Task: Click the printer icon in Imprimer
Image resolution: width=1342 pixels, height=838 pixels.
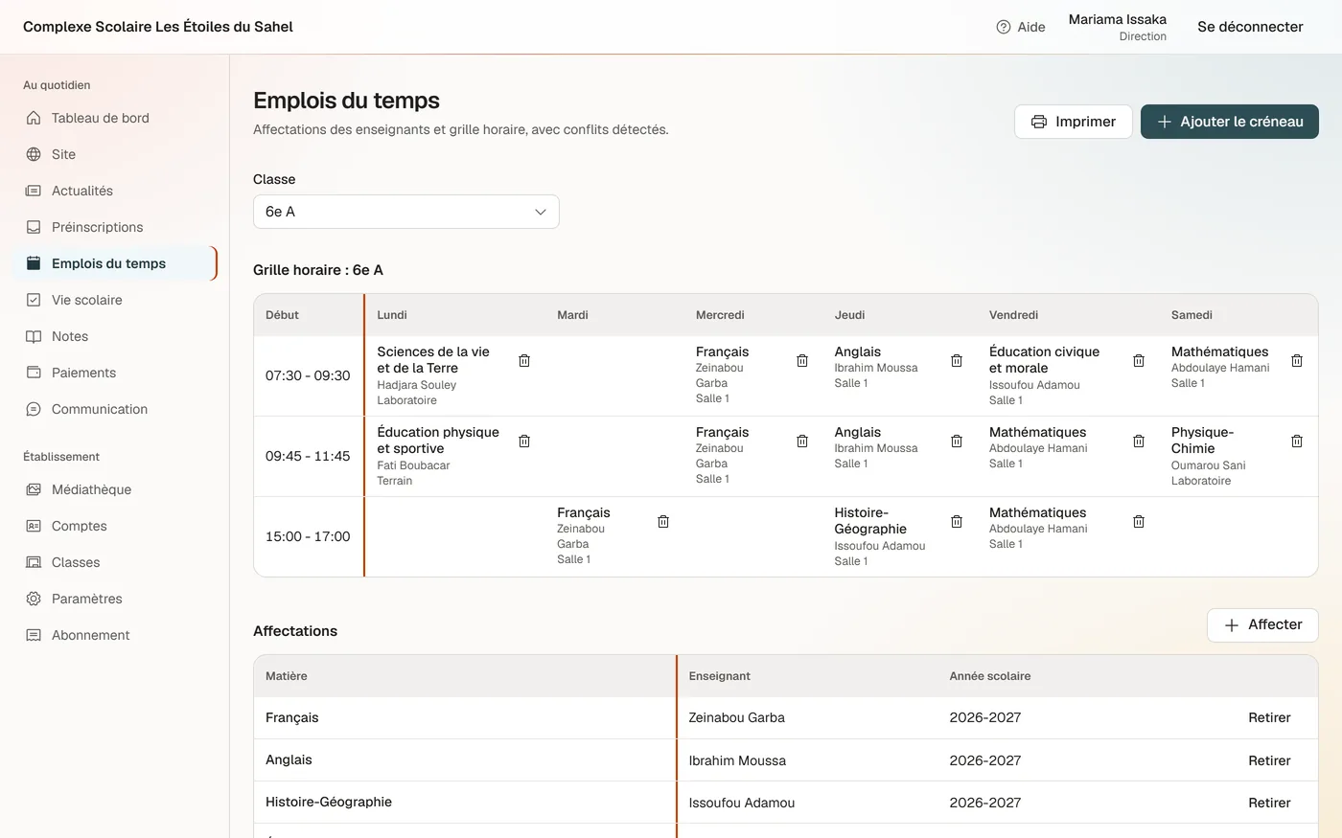Action: click(x=1039, y=122)
